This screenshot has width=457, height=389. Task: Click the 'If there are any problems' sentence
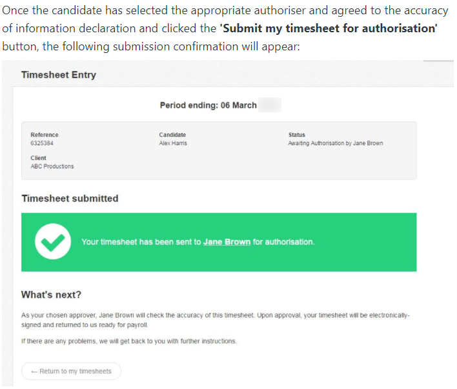tap(129, 341)
